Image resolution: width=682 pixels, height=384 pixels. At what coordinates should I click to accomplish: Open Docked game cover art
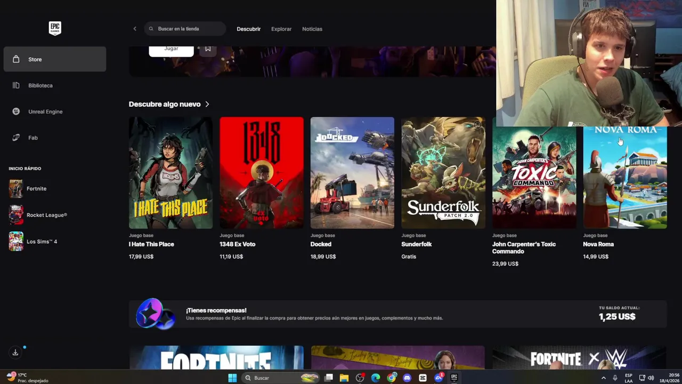[352, 173]
